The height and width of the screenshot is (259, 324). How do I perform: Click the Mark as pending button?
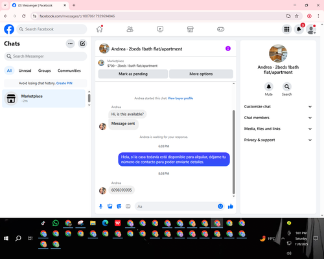[133, 74]
